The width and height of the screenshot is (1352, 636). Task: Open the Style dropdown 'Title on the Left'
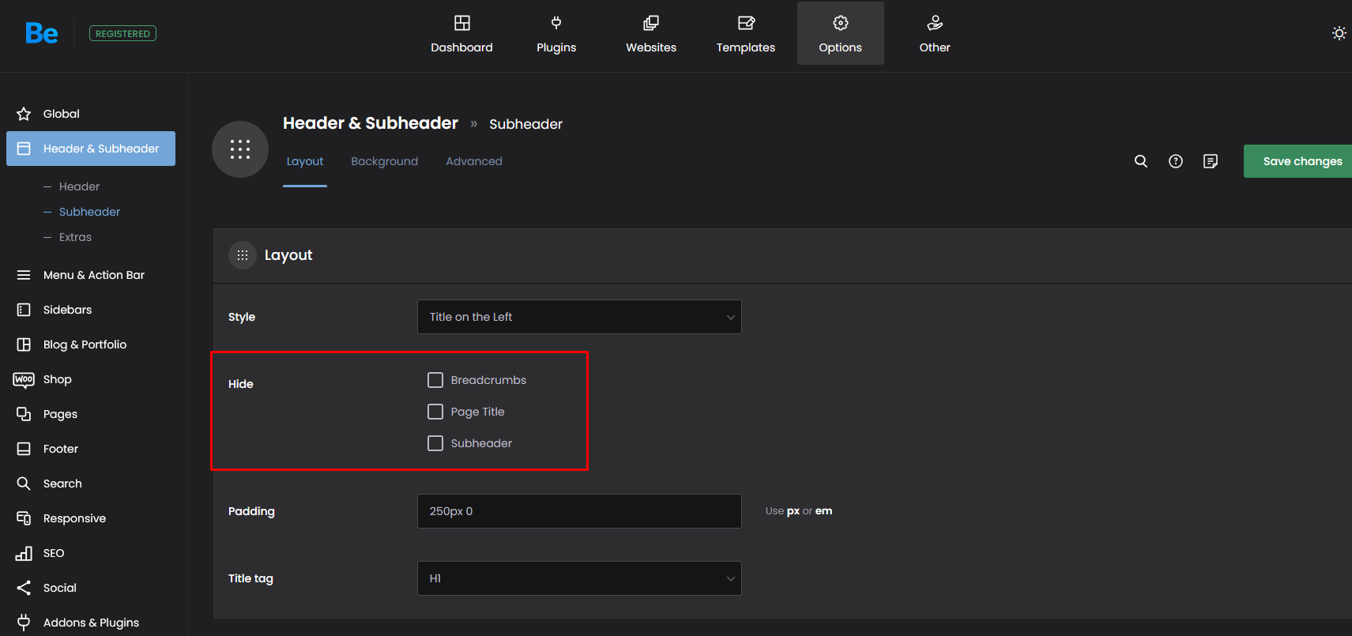click(x=579, y=317)
